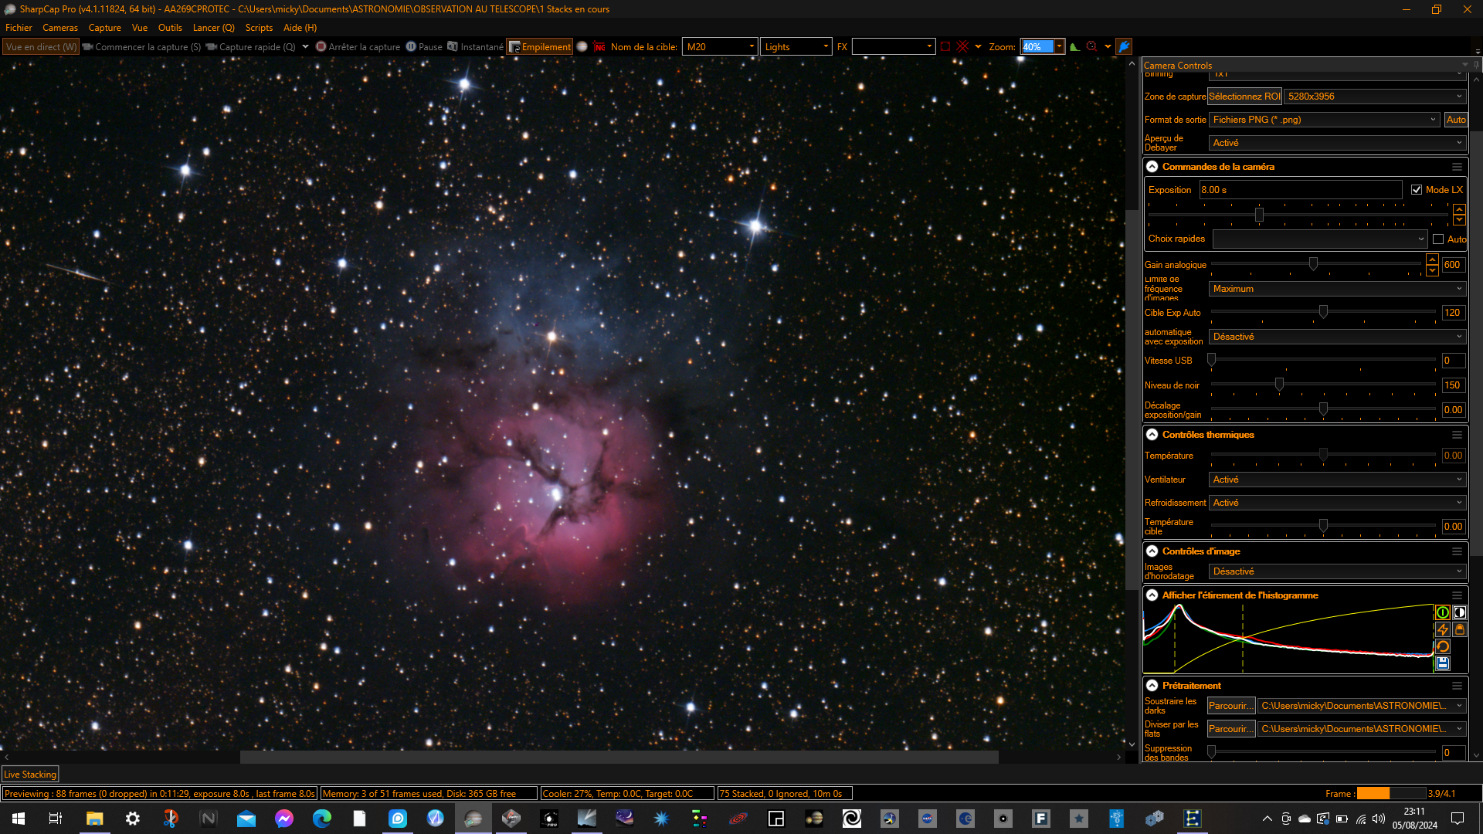Click the Live Stacking tab at bottom
This screenshot has height=834, width=1483.
pyautogui.click(x=30, y=775)
